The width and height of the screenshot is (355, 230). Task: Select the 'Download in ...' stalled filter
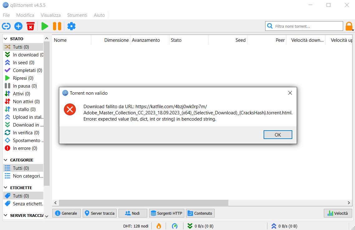[23, 125]
